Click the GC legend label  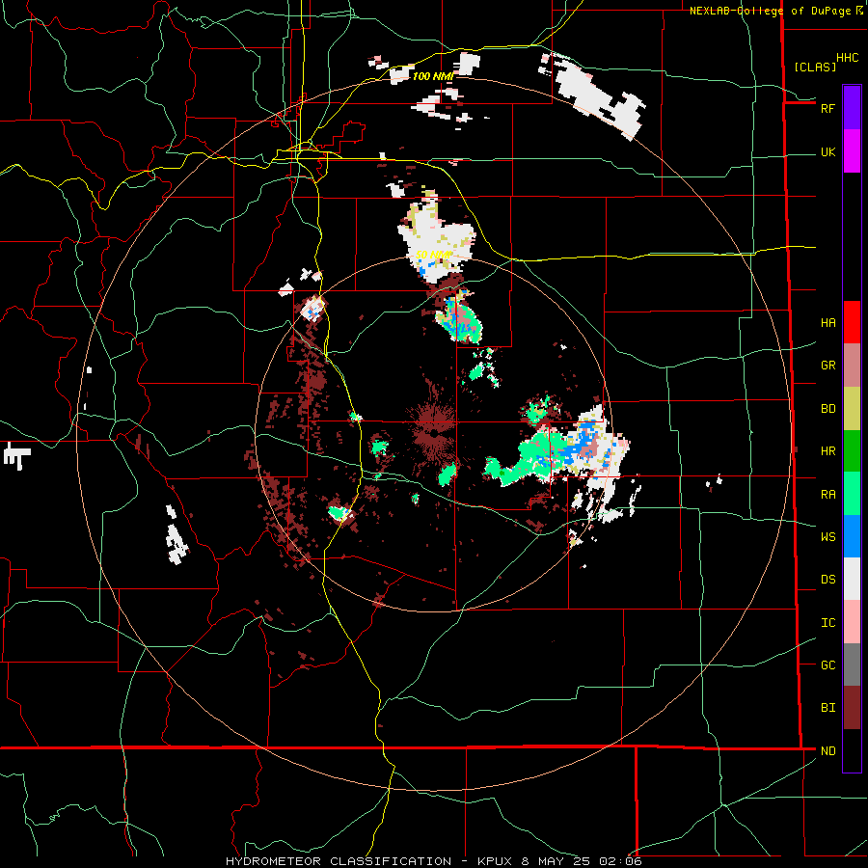pyautogui.click(x=827, y=665)
